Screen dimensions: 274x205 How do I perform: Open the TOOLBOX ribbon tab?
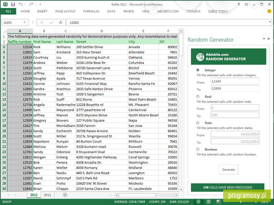193,11
